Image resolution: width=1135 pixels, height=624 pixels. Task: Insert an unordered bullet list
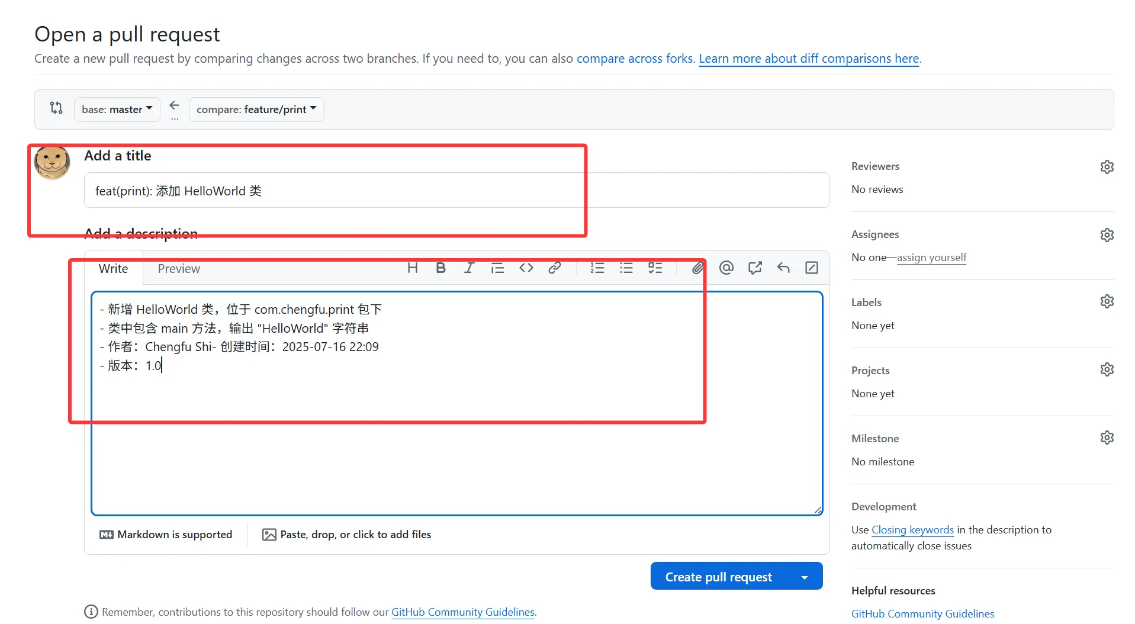(626, 268)
